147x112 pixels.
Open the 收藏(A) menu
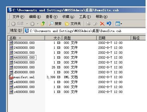tap(68, 17)
